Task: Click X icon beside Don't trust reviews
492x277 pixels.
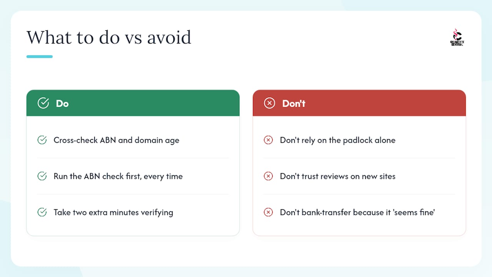Action: [268, 176]
